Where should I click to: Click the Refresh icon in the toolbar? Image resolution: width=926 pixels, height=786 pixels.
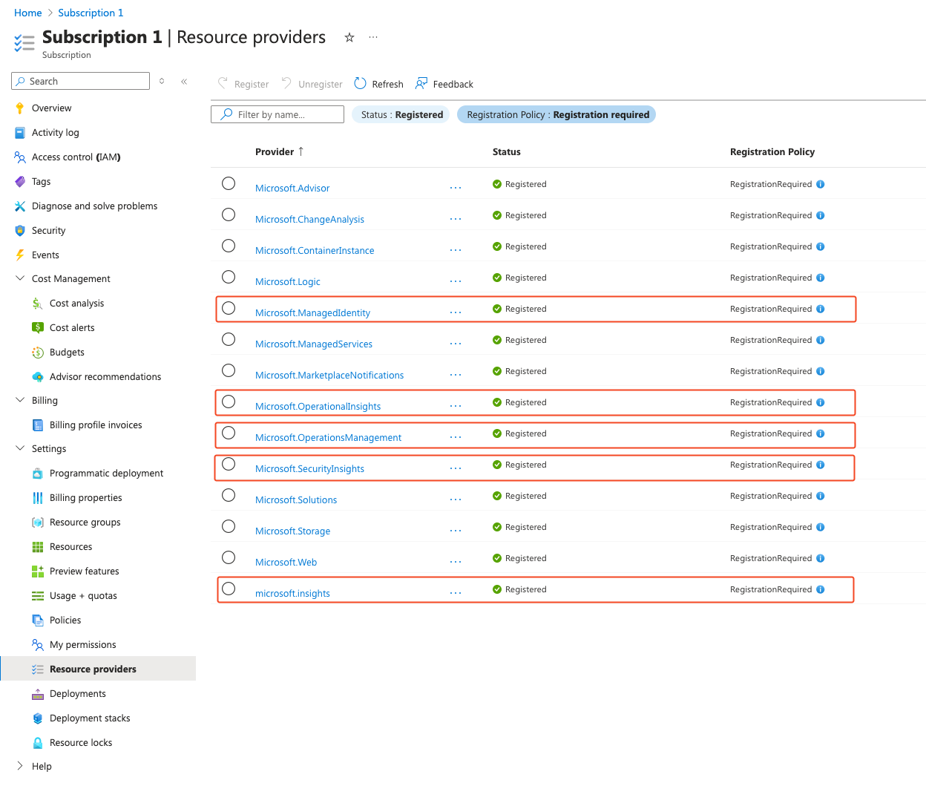click(x=361, y=83)
